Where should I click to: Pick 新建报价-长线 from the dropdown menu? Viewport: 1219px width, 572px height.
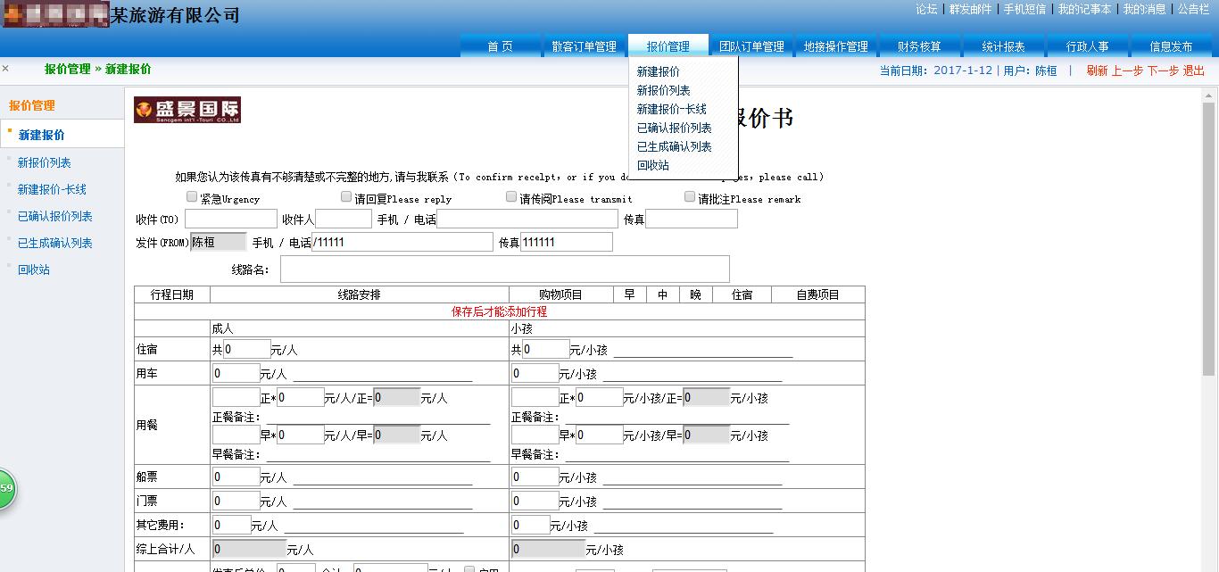tap(671, 109)
